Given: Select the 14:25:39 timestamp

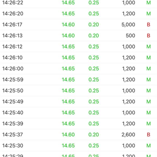Looking at the screenshot, I should [x=13, y=124].
